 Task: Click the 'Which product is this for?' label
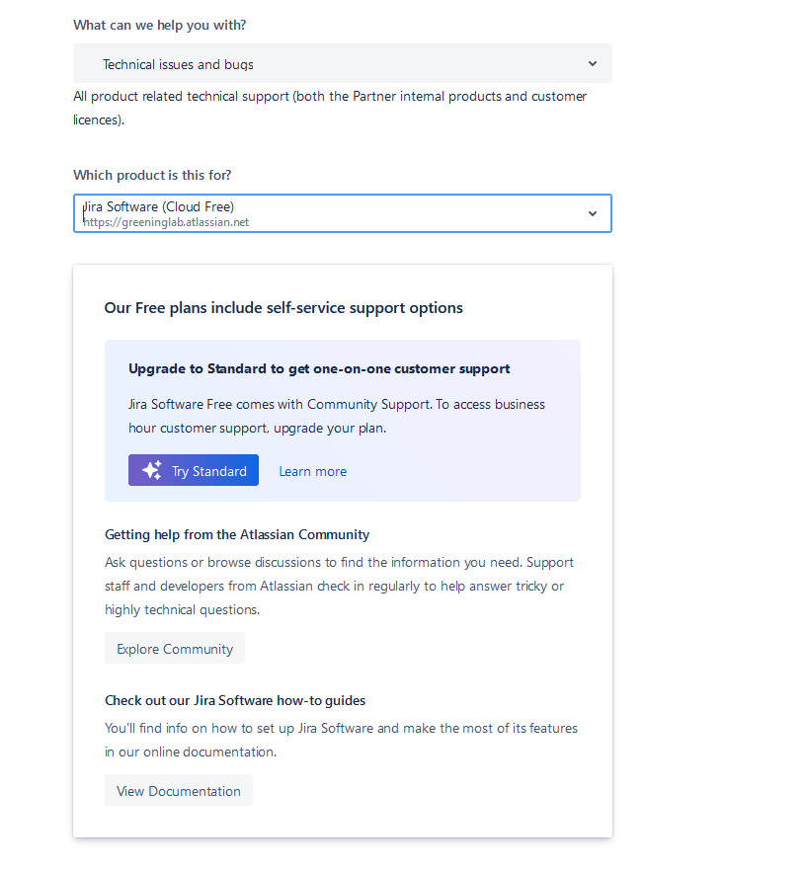pos(152,176)
